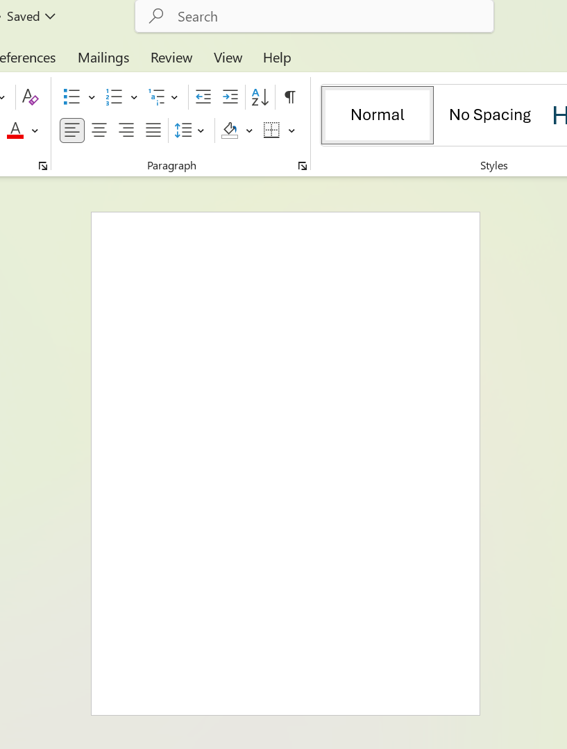Screen dimensions: 567x749
Task: Apply the Normal style
Action: pyautogui.click(x=378, y=115)
